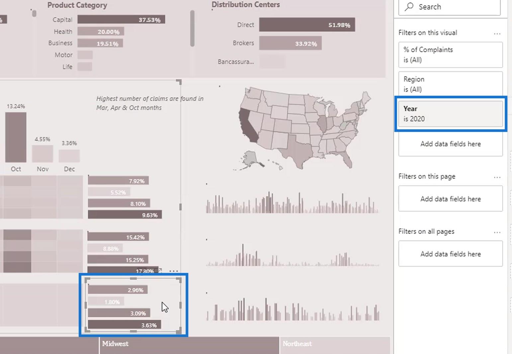512x354 pixels.
Task: Click the Product Category chart title
Action: (x=77, y=5)
